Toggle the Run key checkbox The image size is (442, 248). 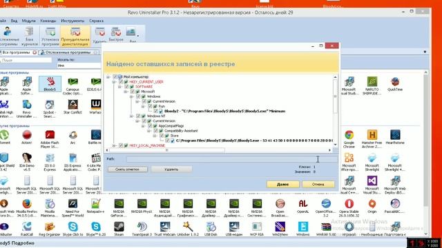(x=151, y=106)
